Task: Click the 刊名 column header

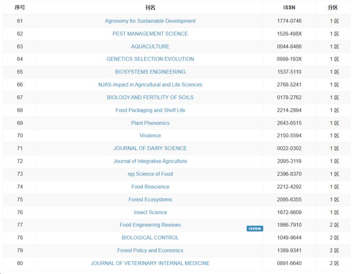Action: (150, 7)
